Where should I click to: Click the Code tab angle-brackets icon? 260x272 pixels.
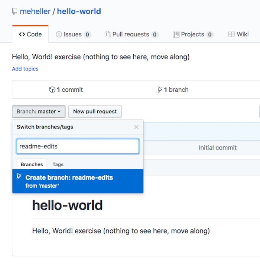pyautogui.click(x=22, y=34)
